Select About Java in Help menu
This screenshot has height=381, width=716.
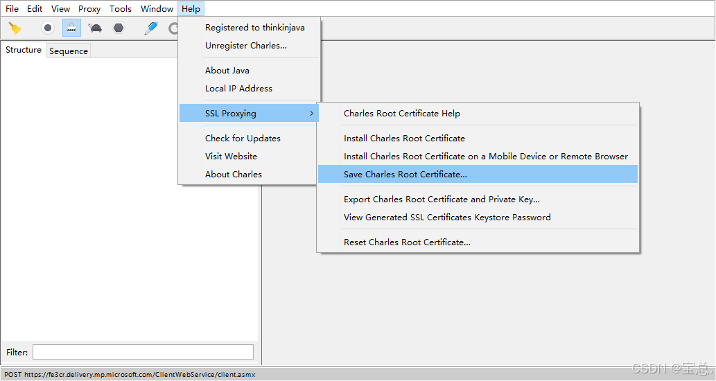click(x=249, y=70)
